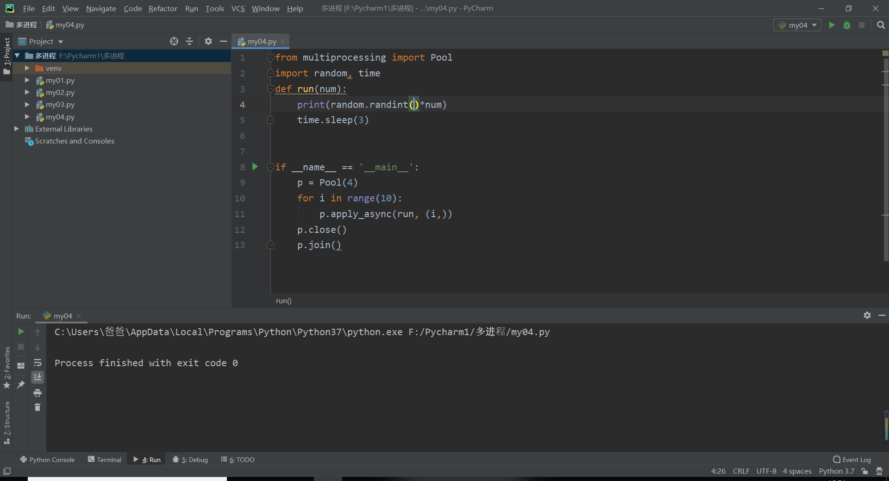The image size is (889, 481).
Task: Open the VCS menu
Action: click(238, 8)
